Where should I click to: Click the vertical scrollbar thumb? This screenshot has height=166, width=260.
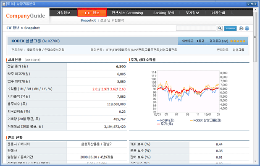255,37
